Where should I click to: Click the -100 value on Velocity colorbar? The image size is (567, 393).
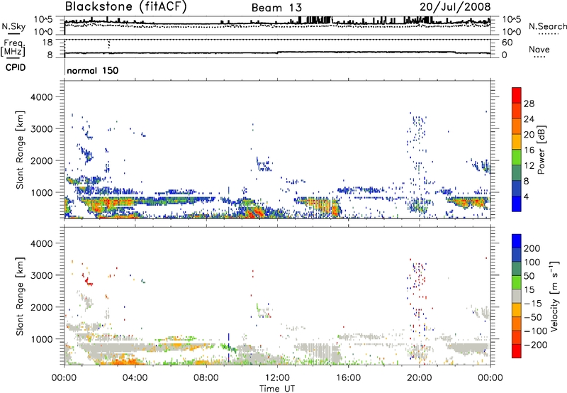pos(535,331)
